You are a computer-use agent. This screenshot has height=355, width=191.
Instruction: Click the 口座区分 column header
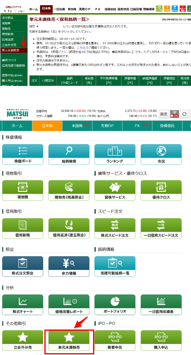point(48,81)
